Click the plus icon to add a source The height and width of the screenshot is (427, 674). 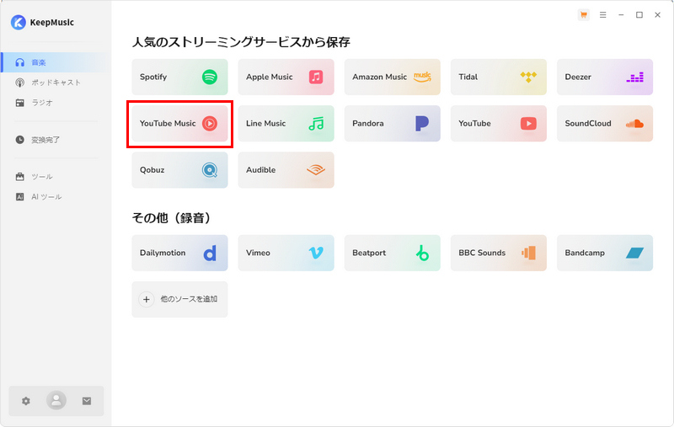pos(146,300)
